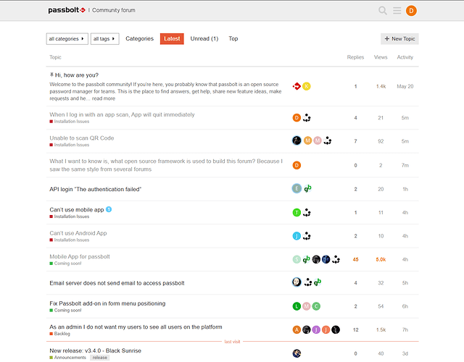Click Installation Issues category under Can't use mobile app
The image size is (464, 362).
tap(70, 216)
